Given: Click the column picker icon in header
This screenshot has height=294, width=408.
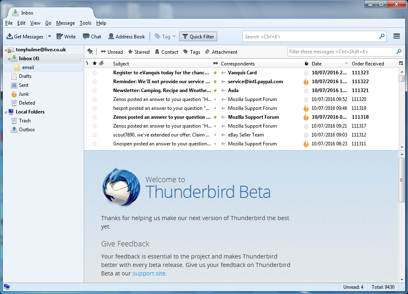Looking at the screenshot, I should point(401,63).
